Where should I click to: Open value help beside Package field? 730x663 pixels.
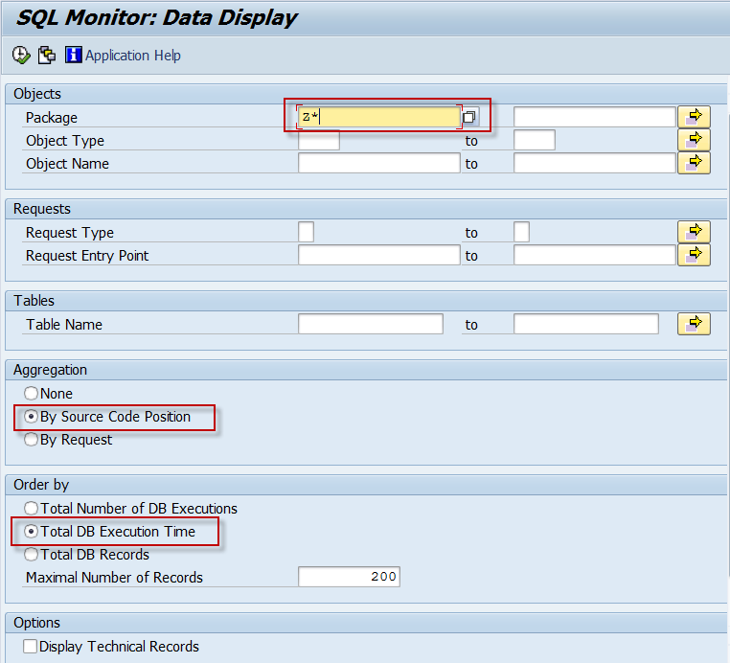[x=469, y=117]
